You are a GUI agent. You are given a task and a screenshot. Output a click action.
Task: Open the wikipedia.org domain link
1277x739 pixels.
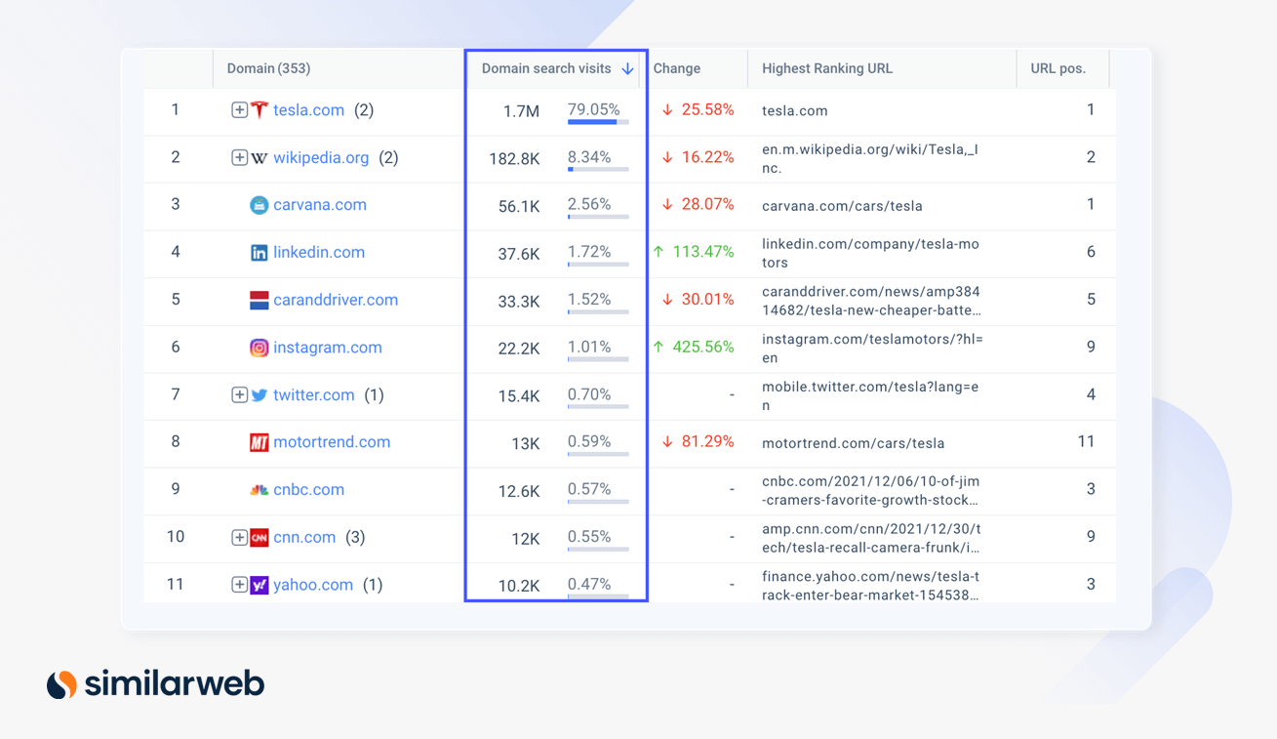click(x=321, y=157)
